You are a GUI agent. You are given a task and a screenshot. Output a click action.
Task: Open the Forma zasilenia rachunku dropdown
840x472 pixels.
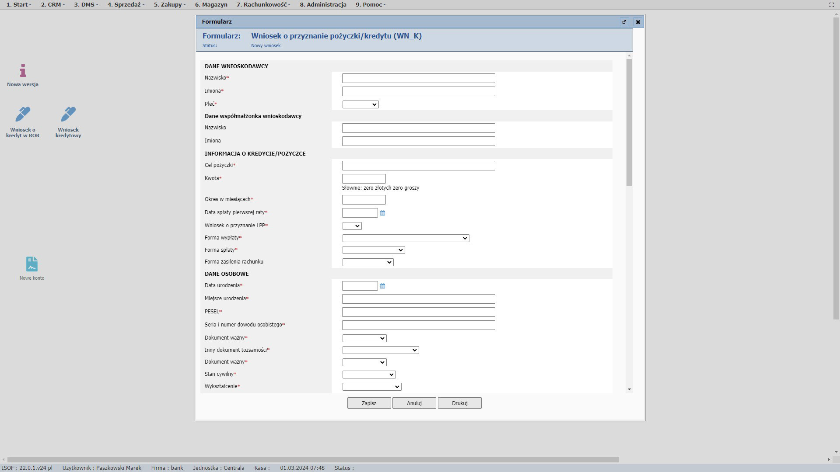point(368,262)
